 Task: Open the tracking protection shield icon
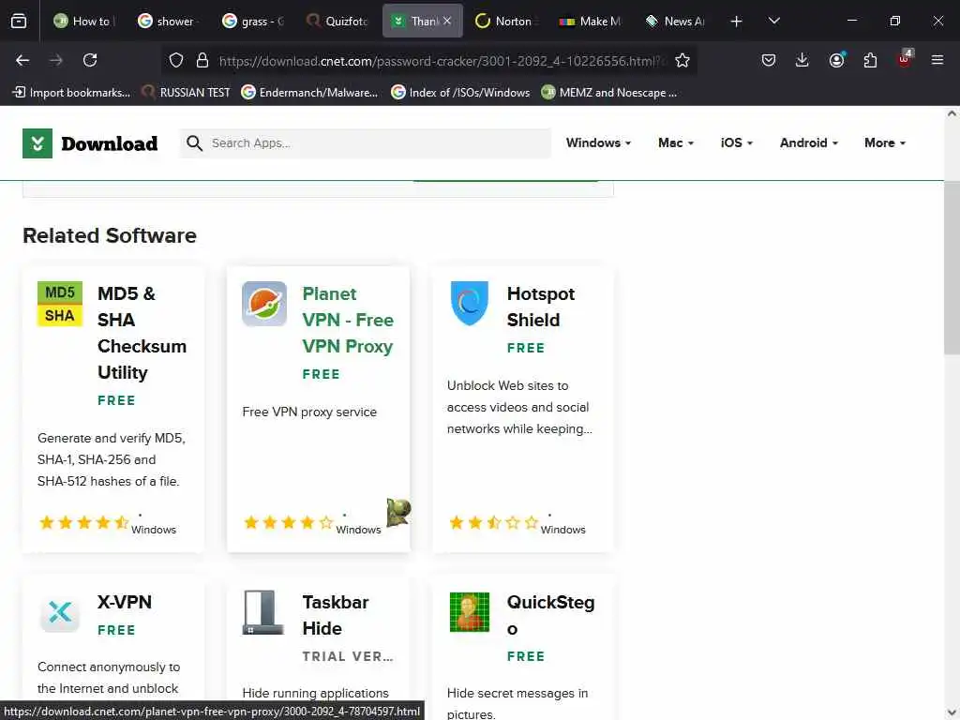coord(176,60)
